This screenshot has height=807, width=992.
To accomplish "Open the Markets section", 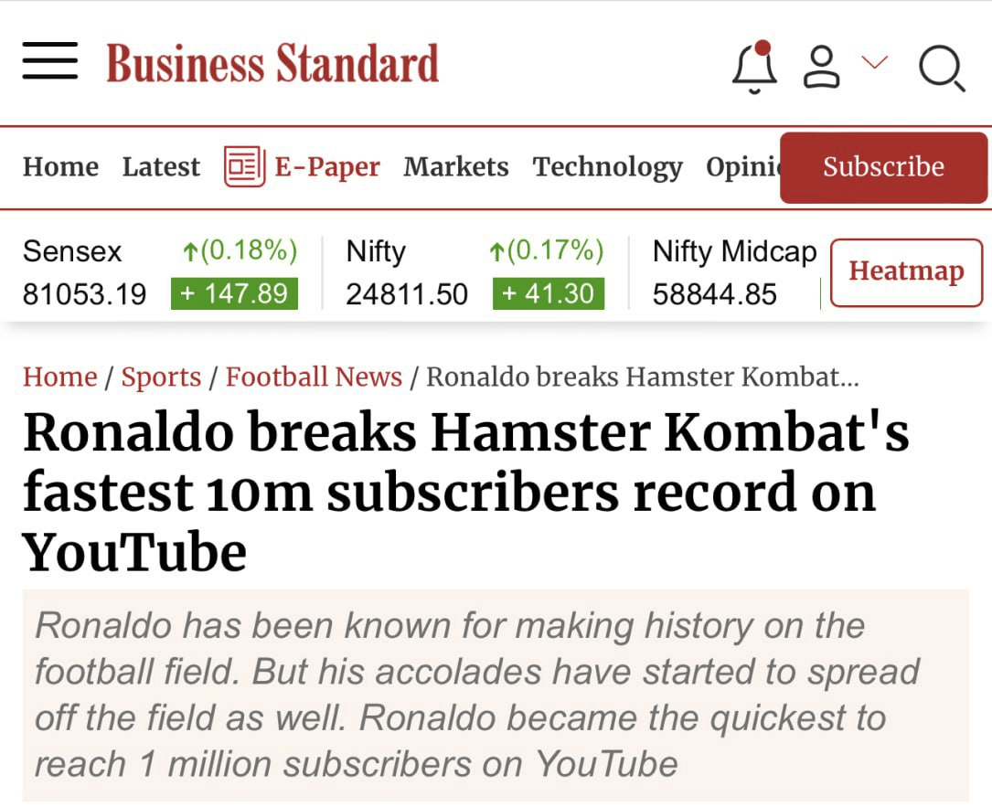I will pyautogui.click(x=455, y=166).
